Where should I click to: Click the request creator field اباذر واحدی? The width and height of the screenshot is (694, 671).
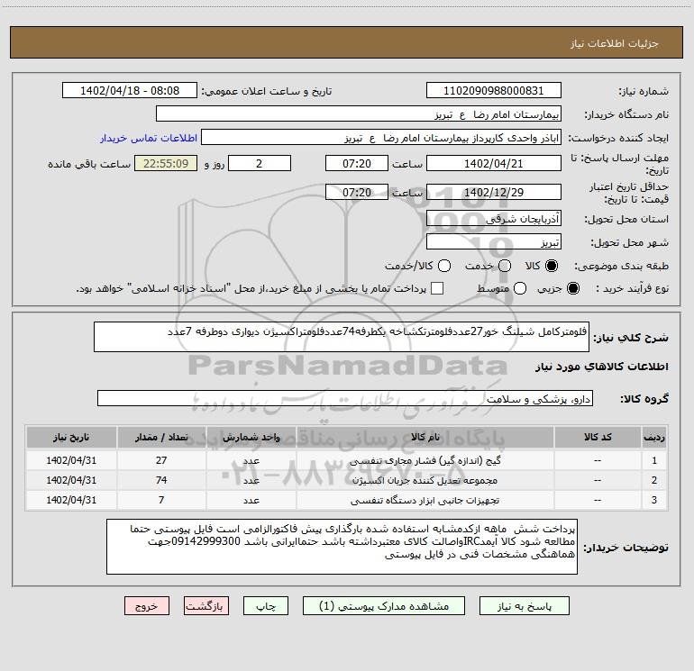pos(381,138)
